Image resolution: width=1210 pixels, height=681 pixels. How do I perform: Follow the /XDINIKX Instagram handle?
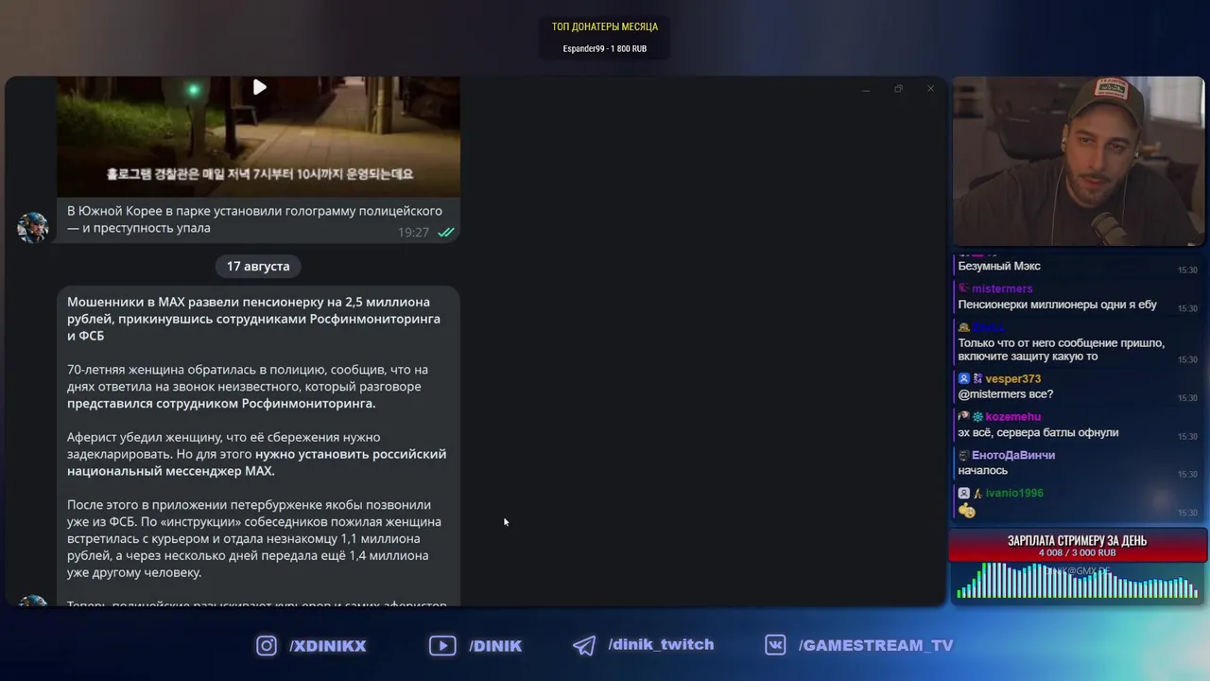[328, 646]
